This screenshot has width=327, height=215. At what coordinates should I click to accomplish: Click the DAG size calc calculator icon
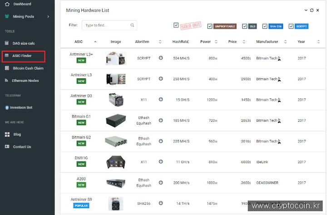tap(7, 43)
